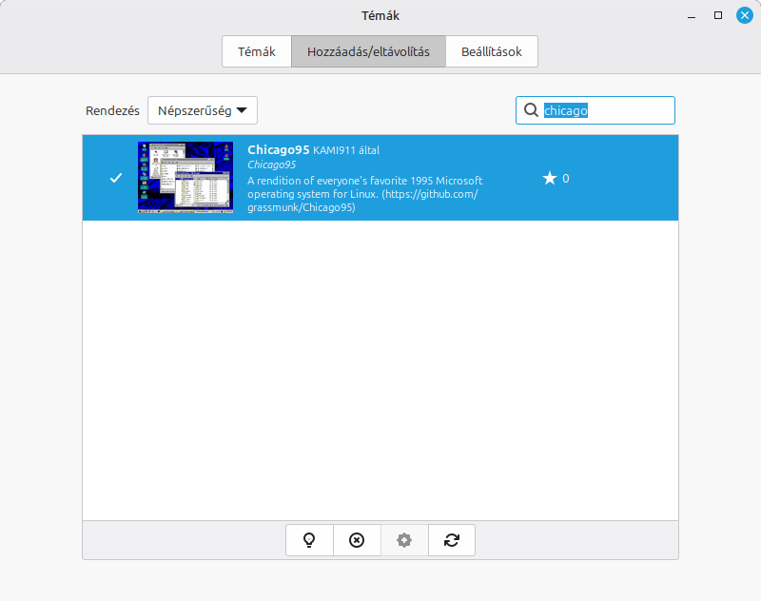Click the lightbulb info icon button
Screen dimensions: 761x601
[309, 540]
